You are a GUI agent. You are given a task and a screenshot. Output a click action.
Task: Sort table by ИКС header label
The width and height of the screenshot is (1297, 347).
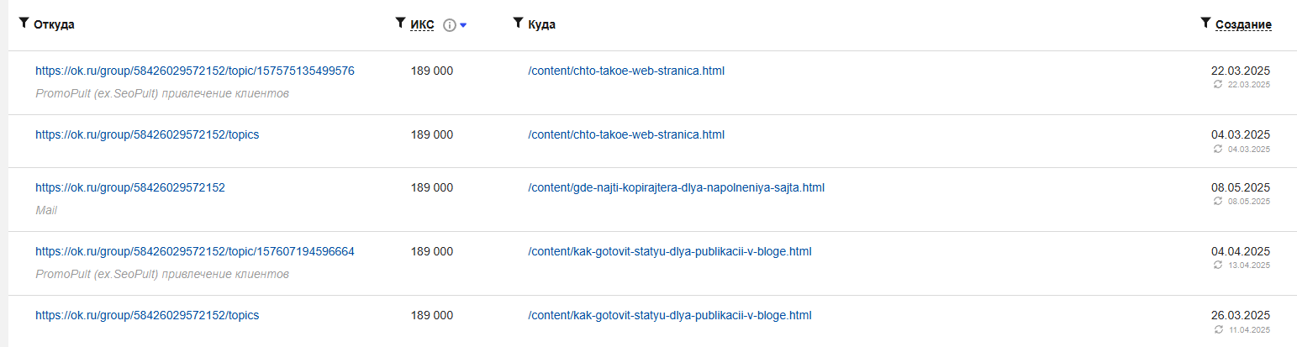coord(422,25)
